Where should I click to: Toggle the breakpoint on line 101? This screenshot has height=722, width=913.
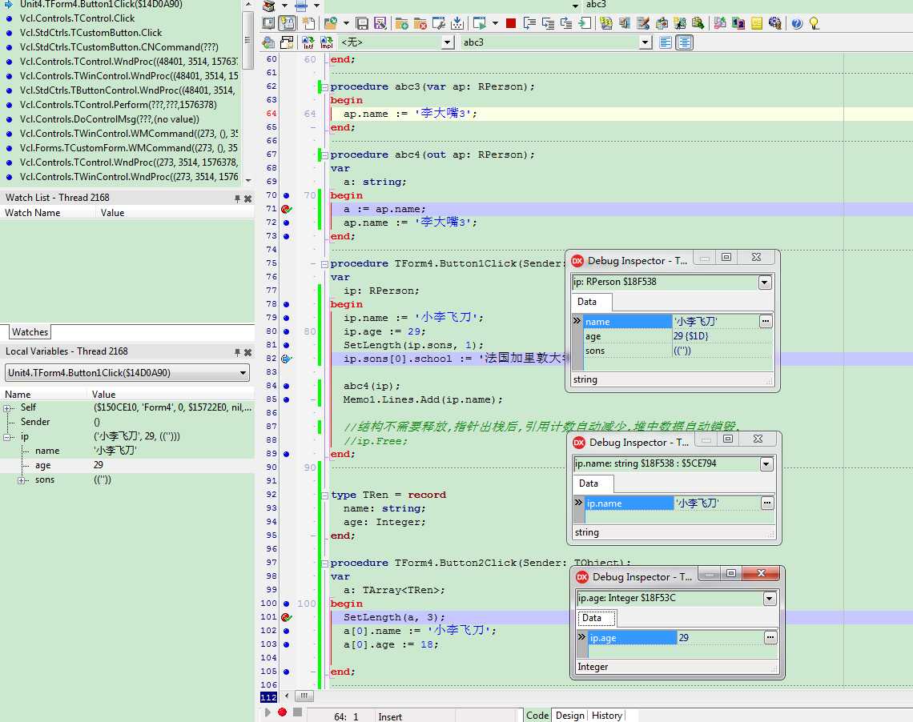[x=286, y=617]
